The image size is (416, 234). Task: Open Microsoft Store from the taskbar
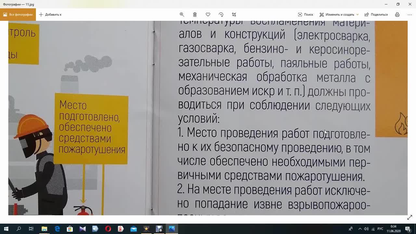pyautogui.click(x=70, y=229)
